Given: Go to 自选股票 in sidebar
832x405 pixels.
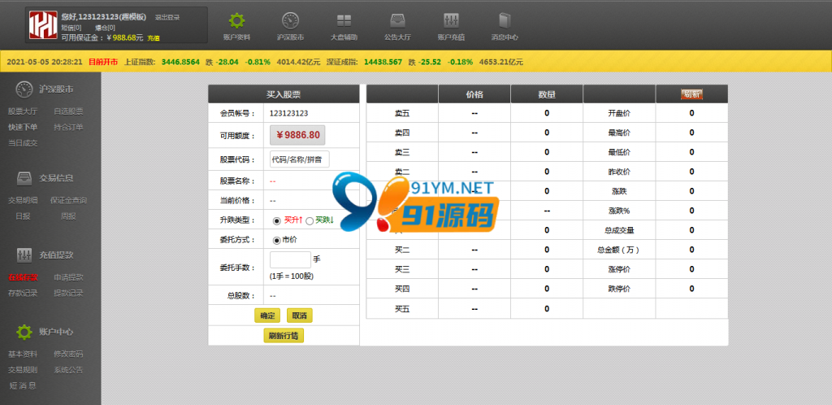Looking at the screenshot, I should [68, 111].
